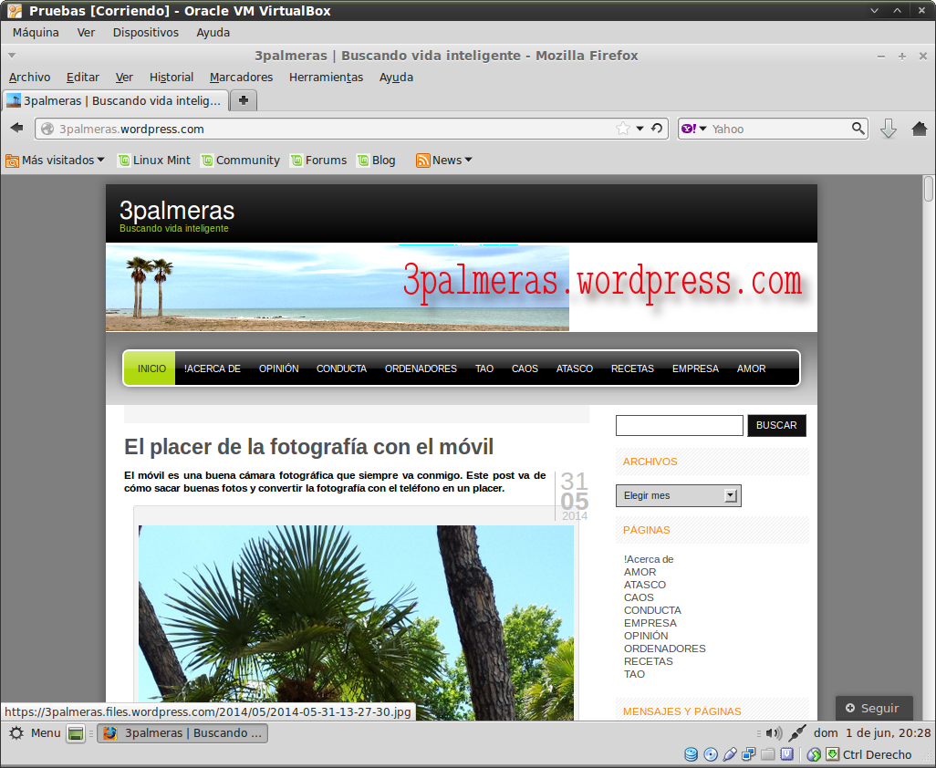Click the volume speaker icon in panel
936x768 pixels.
(774, 733)
